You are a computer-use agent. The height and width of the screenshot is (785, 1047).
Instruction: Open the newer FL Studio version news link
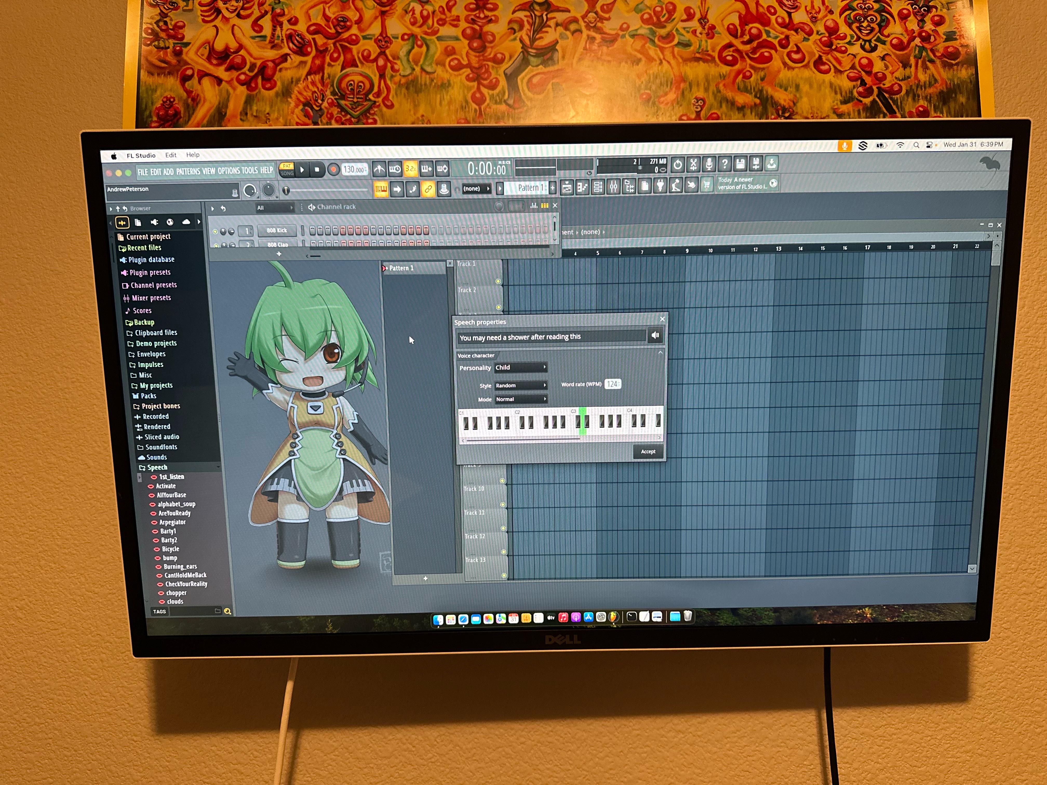tap(739, 184)
